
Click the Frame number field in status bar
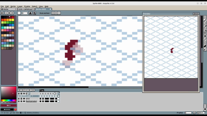point(188,113)
